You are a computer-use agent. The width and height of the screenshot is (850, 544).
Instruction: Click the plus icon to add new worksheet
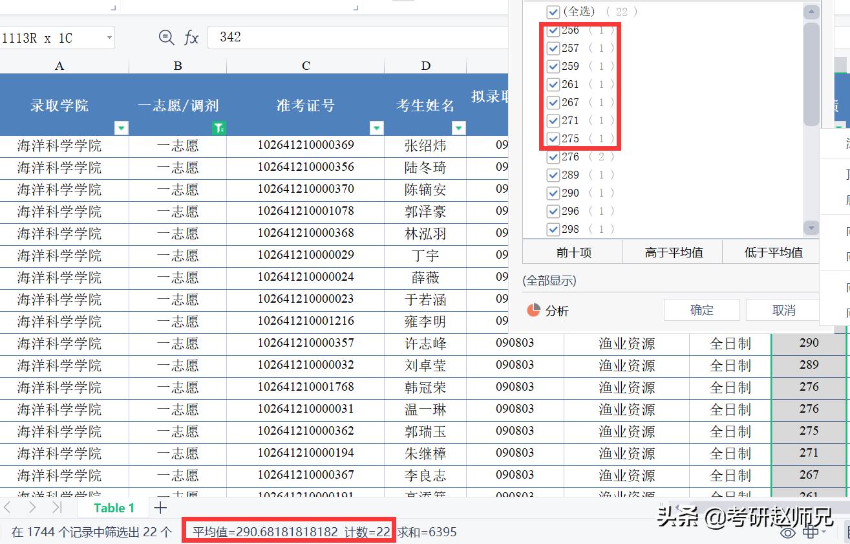pos(160,508)
